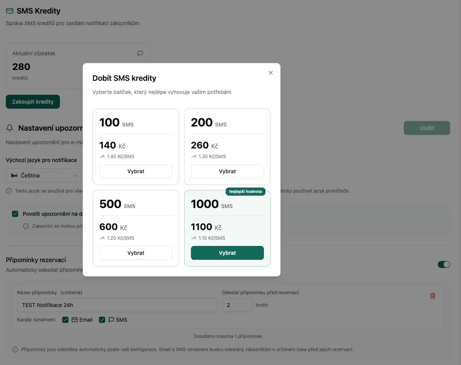Screen dimensions: 461x365
Task: Uncheck the Email notification channel
Action: [x=65, y=320]
